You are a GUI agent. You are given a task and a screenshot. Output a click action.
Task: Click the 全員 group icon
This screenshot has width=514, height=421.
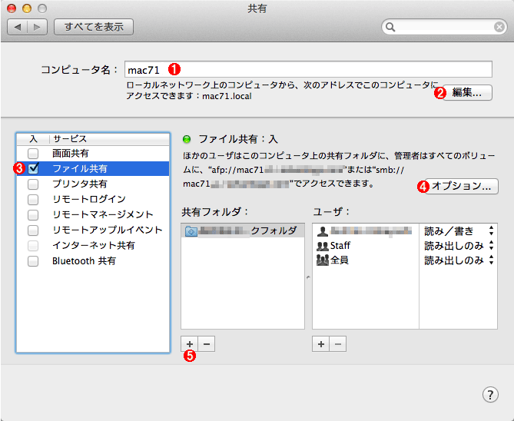(323, 260)
